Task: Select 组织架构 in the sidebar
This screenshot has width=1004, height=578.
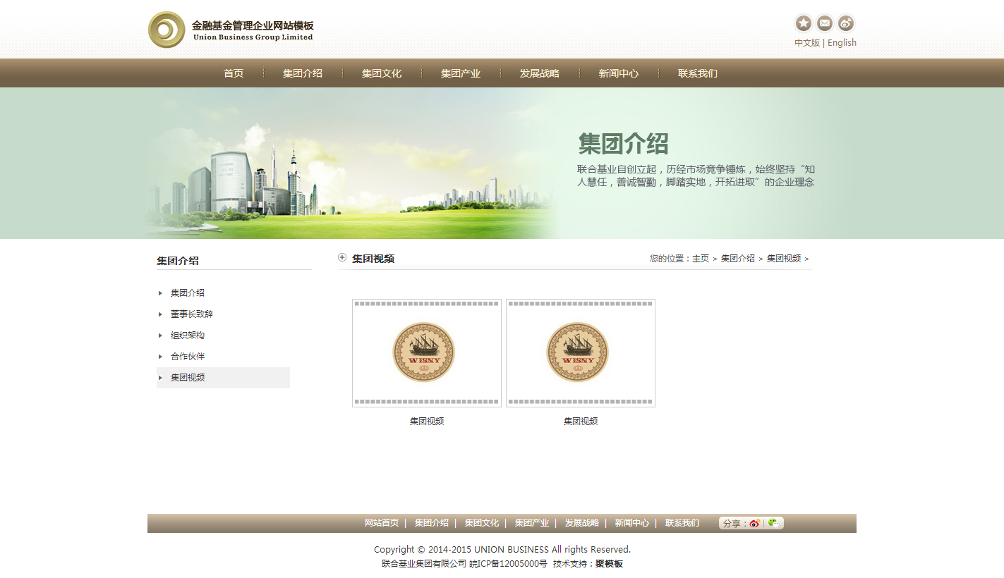Action: [188, 336]
